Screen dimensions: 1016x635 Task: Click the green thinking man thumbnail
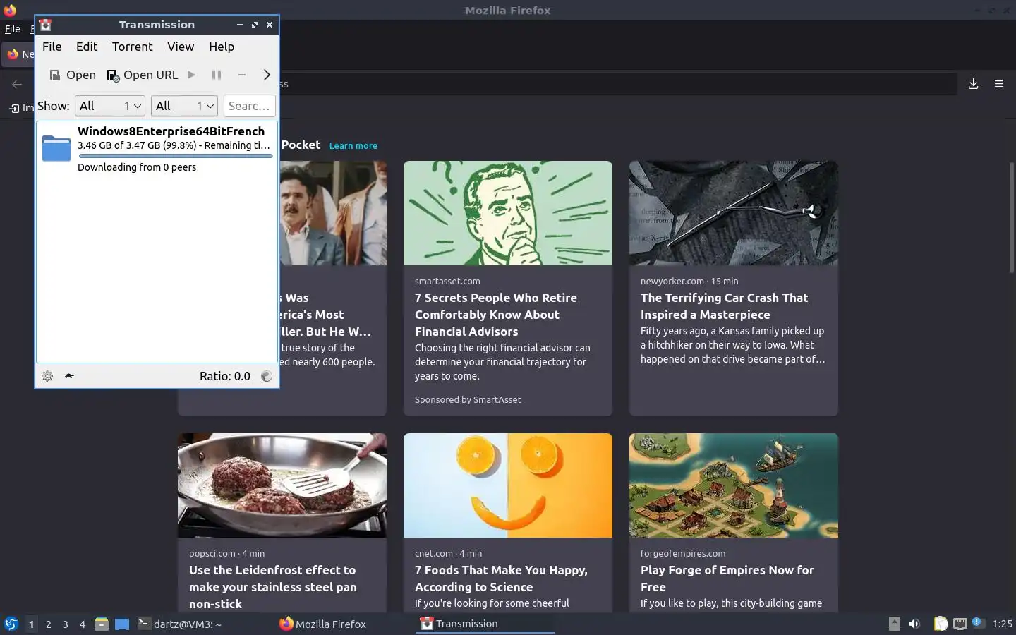point(508,213)
